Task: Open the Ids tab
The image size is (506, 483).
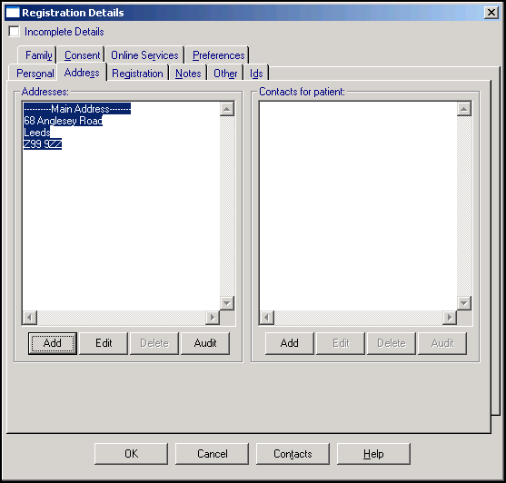Action: [x=256, y=74]
